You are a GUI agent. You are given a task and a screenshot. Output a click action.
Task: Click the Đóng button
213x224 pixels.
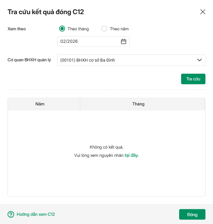click(192, 214)
